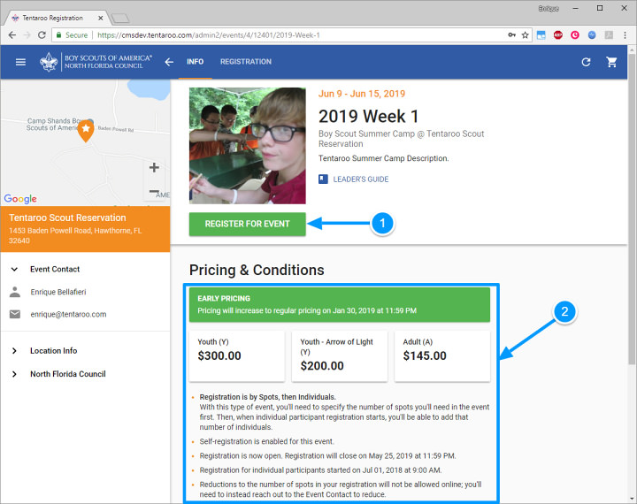Screen dimensions: 637x504
Task: Click the Register for Event button
Action: (248, 224)
